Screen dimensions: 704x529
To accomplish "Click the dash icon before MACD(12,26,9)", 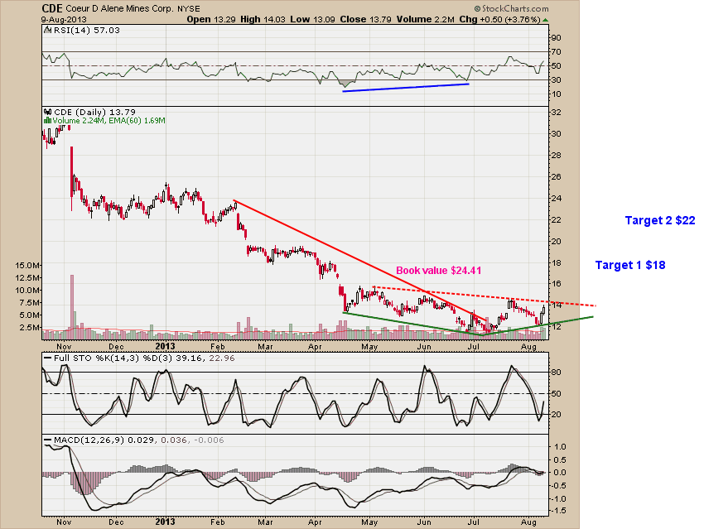I will coord(47,440).
